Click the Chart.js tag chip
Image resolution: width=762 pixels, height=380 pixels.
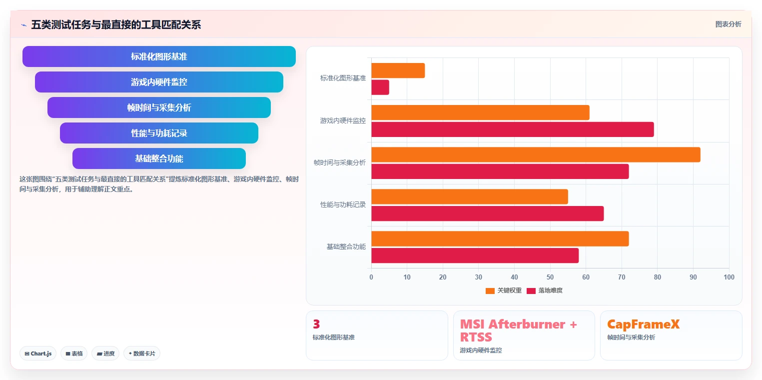tap(38, 353)
